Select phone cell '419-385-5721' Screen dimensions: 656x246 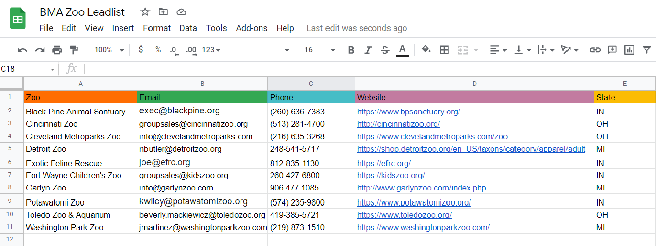coord(311,215)
